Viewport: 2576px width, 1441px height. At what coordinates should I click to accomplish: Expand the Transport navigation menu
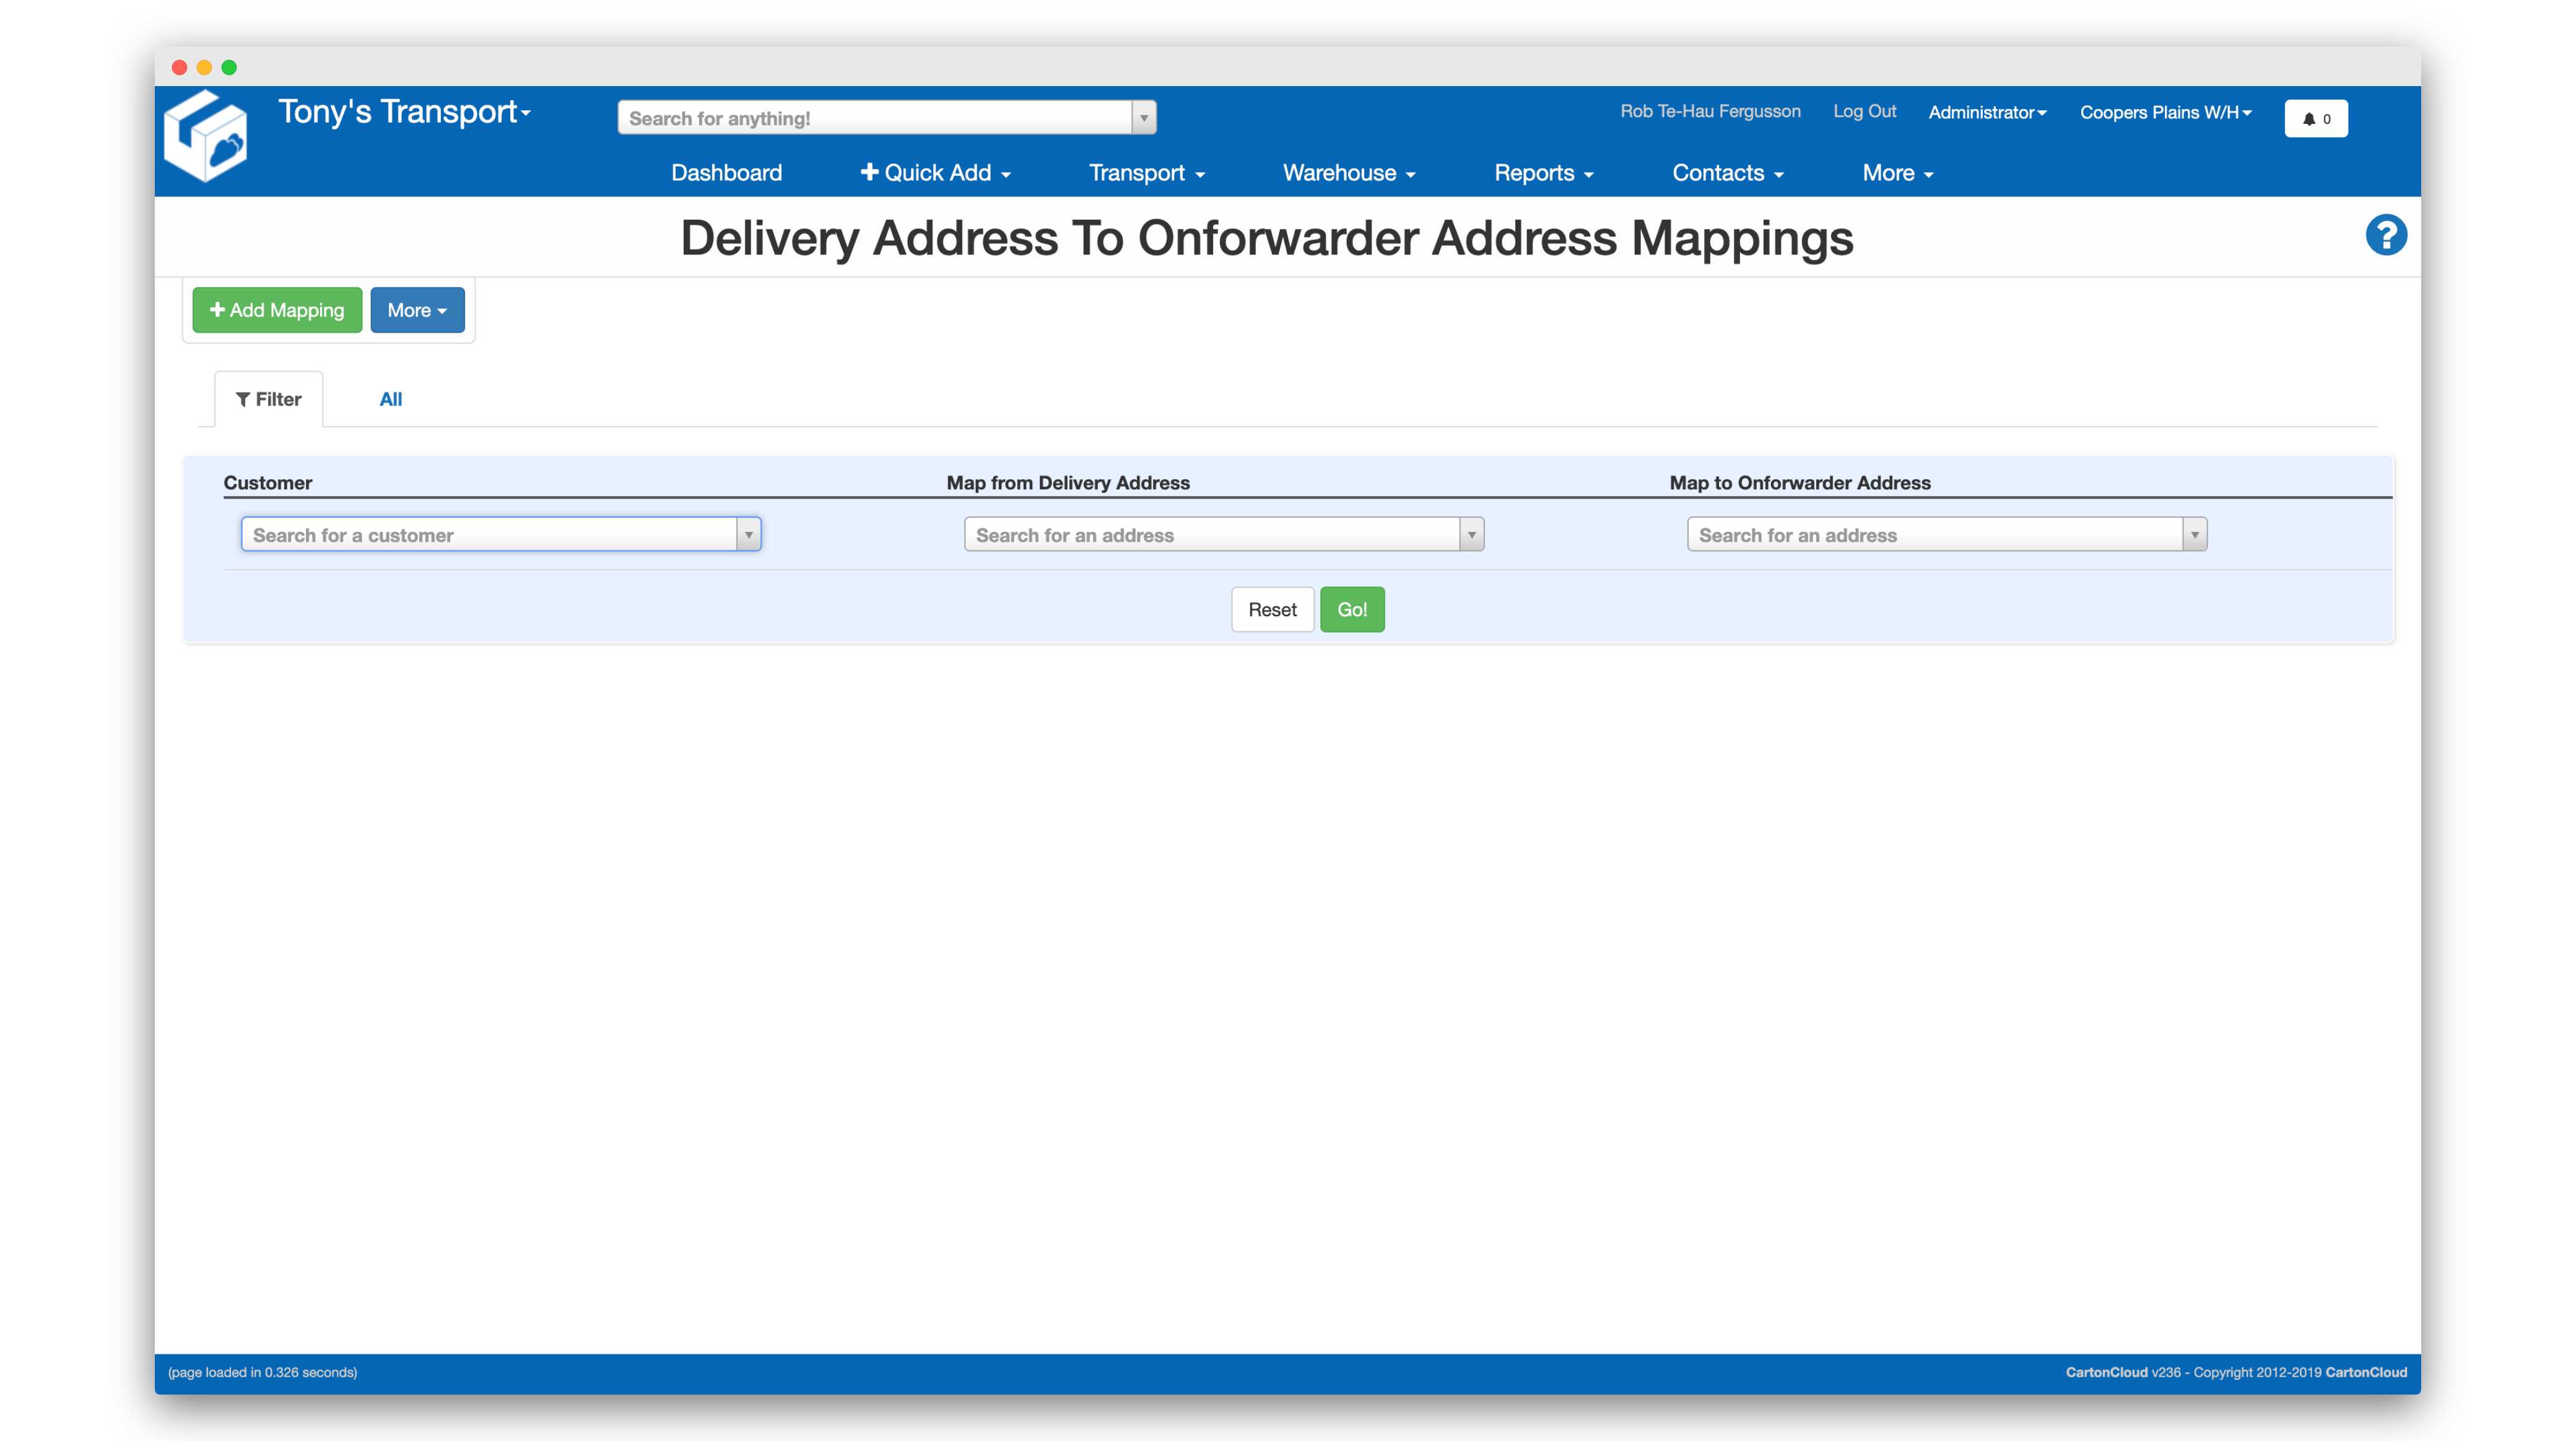tap(1146, 173)
